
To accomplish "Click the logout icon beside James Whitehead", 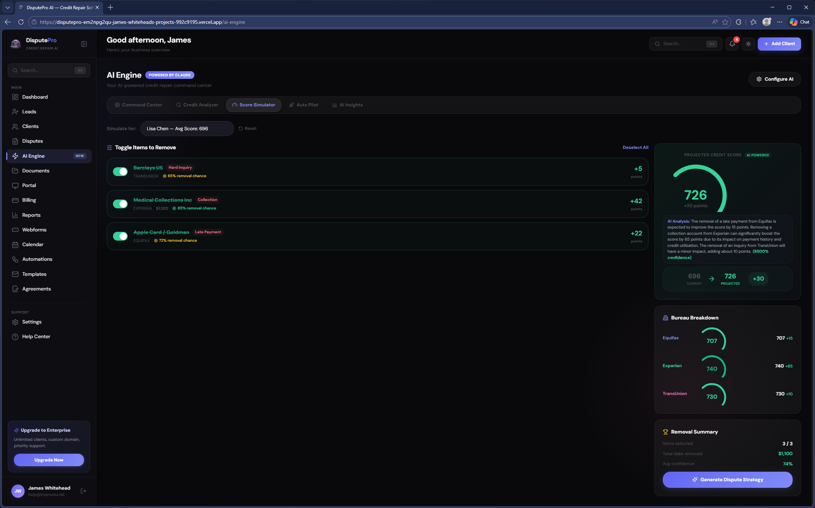I will coord(84,491).
